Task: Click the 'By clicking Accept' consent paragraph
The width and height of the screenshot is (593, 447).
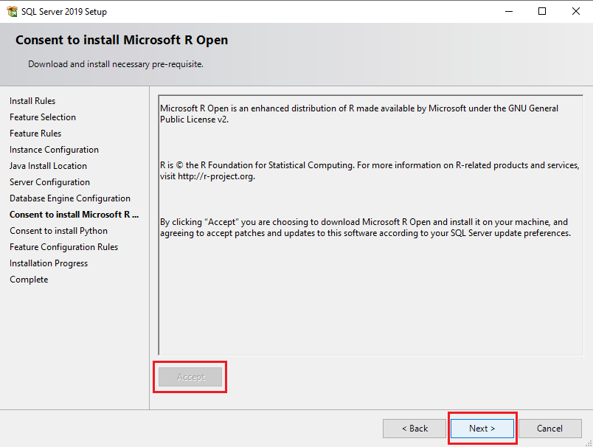Action: (365, 227)
